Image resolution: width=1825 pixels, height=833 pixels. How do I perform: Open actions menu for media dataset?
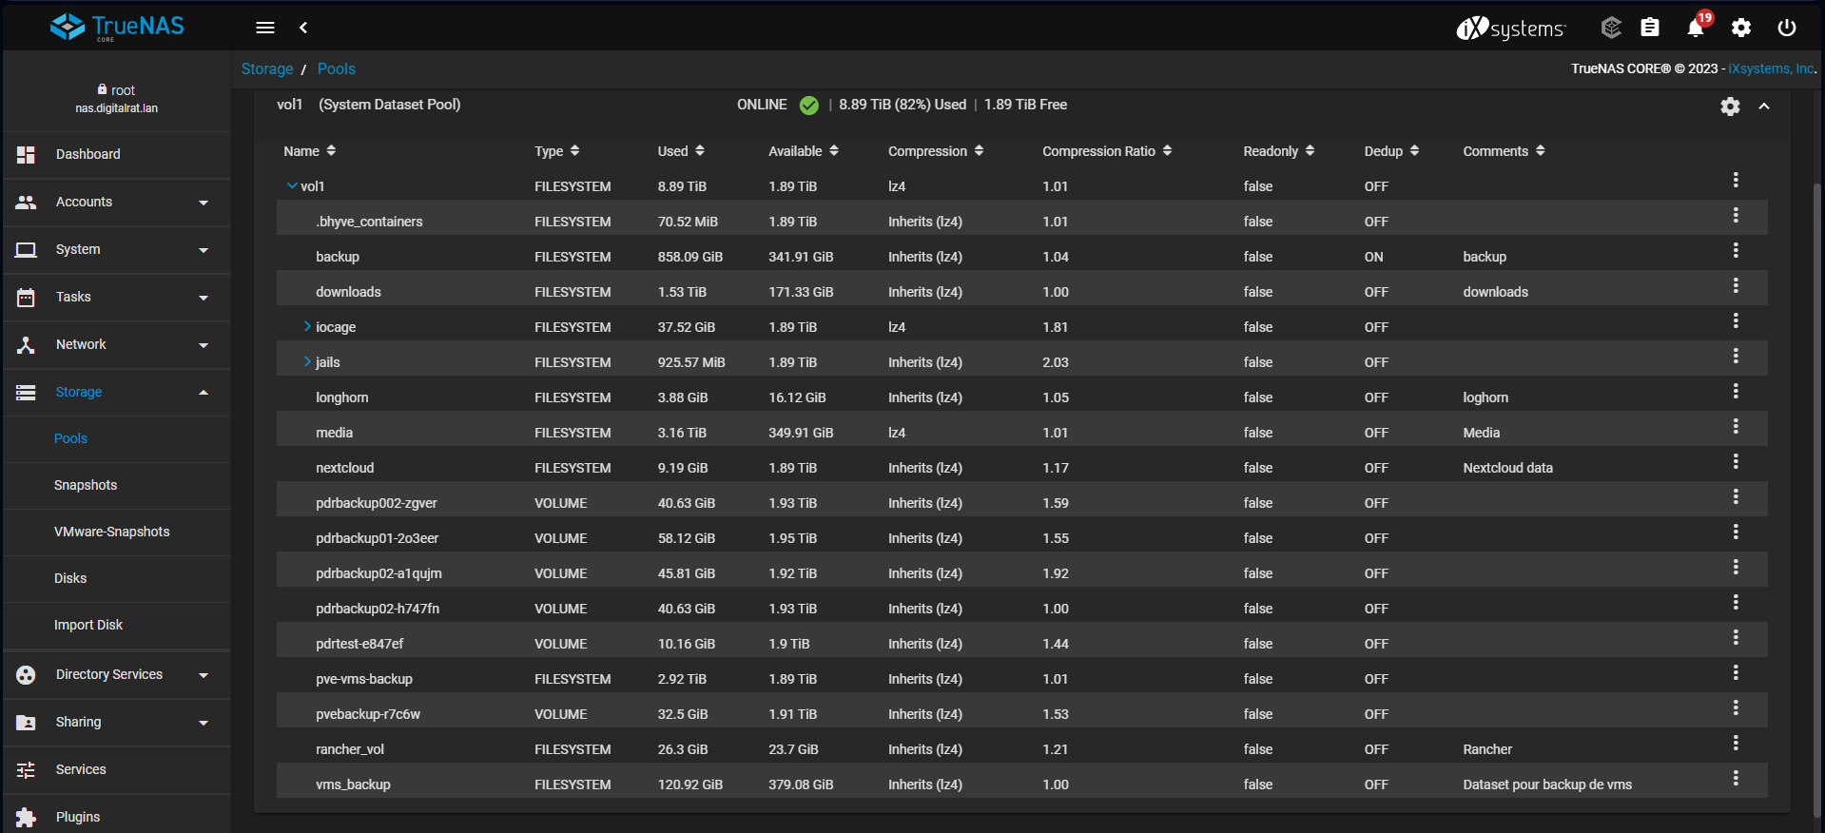click(1736, 426)
